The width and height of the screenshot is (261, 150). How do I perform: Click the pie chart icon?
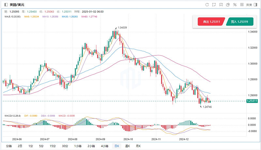click(x=228, y=5)
